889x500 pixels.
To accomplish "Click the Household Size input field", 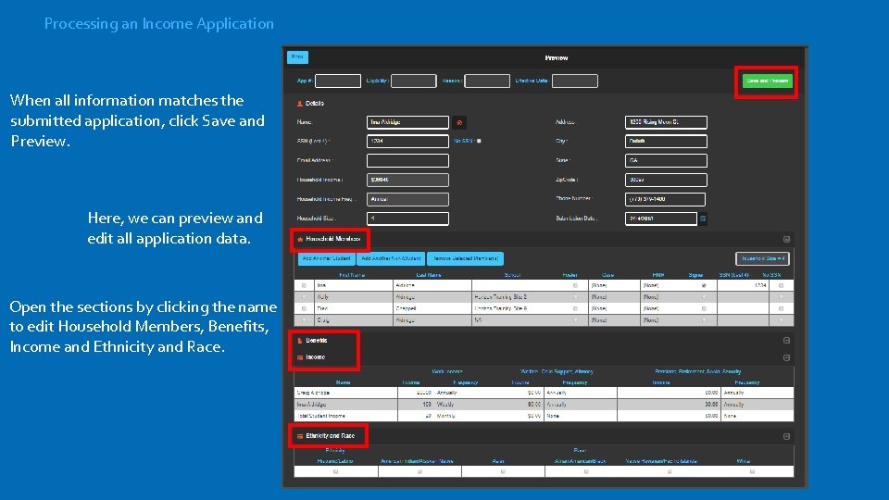I will click(x=407, y=219).
